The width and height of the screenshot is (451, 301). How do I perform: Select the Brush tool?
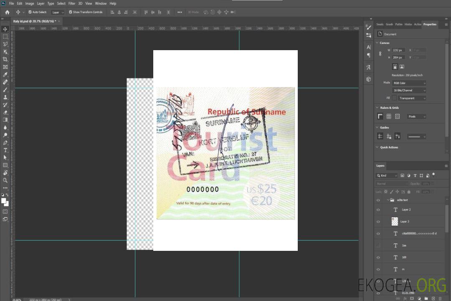[5, 89]
